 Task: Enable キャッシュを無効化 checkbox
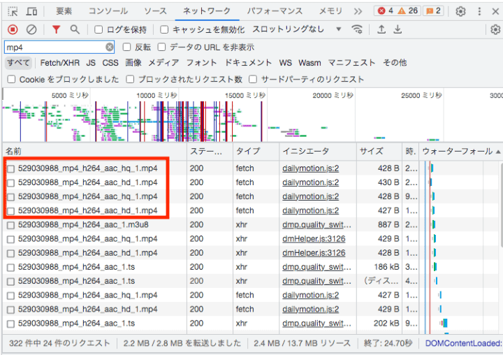[164, 29]
